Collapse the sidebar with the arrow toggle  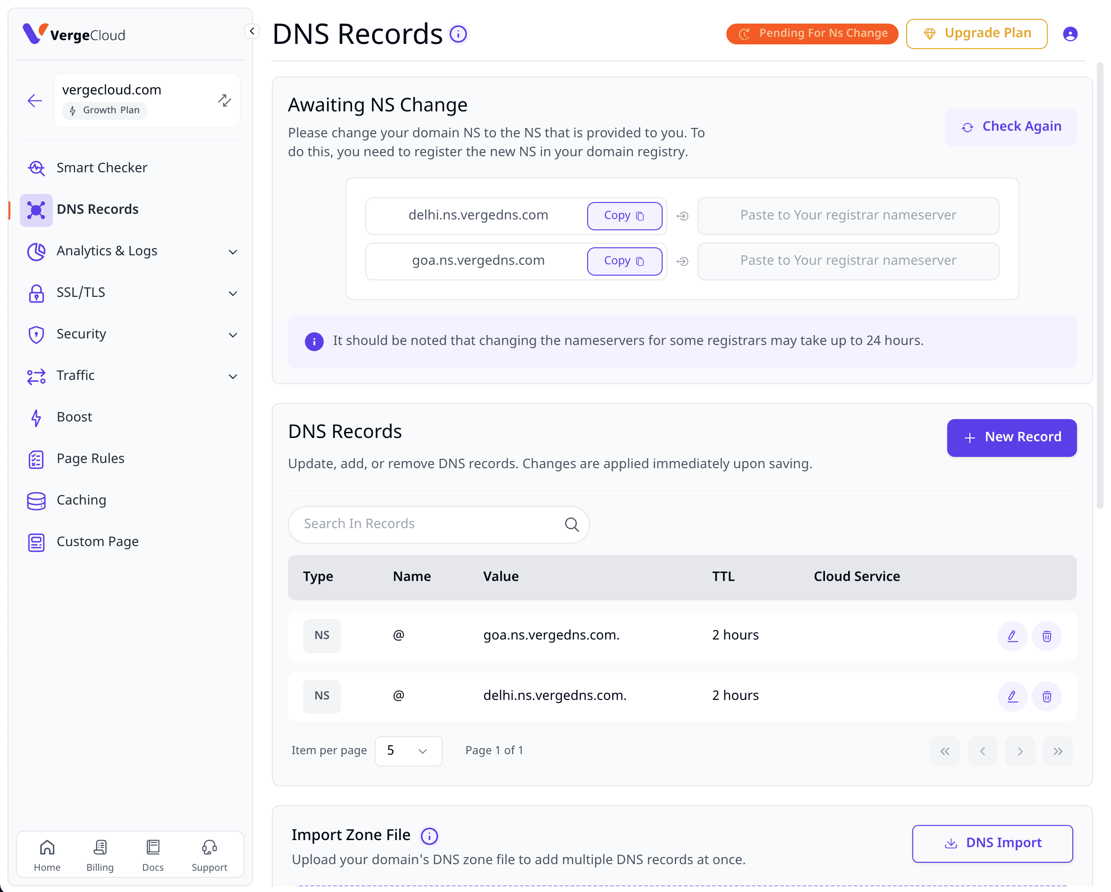[x=252, y=32]
